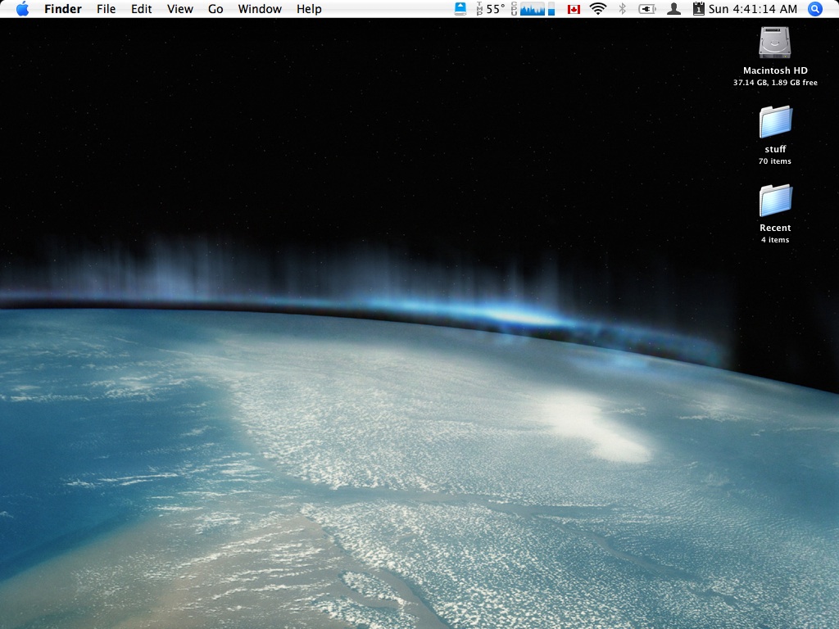Viewport: 839px width, 629px height.
Task: Open the Wi-Fi status menu
Action: 597,9
